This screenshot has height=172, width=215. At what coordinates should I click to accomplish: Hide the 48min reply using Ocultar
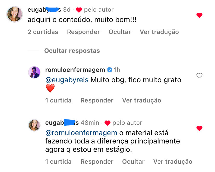tap(133, 162)
